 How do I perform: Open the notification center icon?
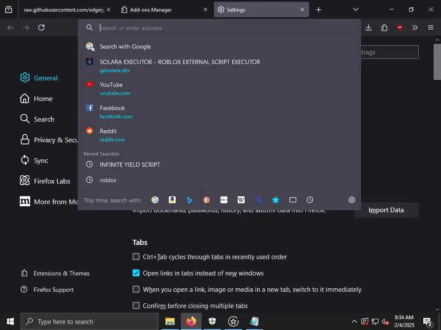pos(427,321)
